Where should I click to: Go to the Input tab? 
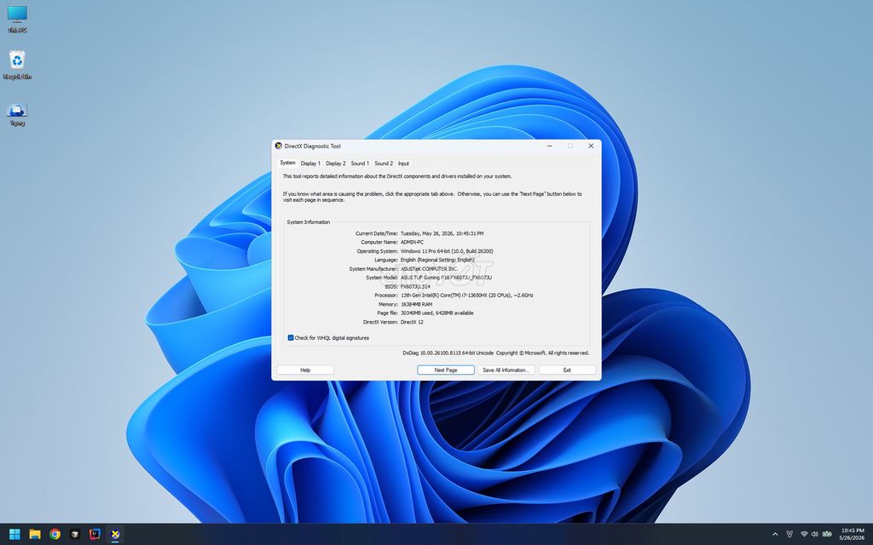point(403,163)
